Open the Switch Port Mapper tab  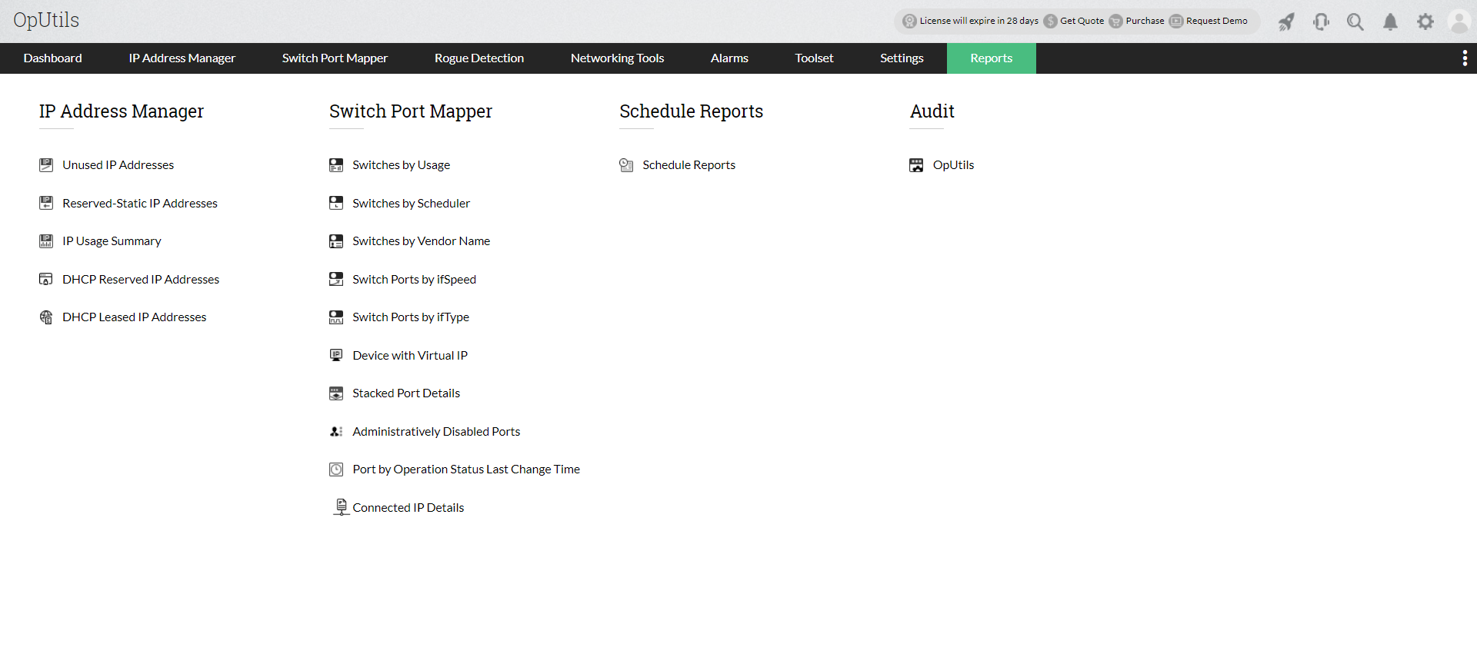click(335, 58)
